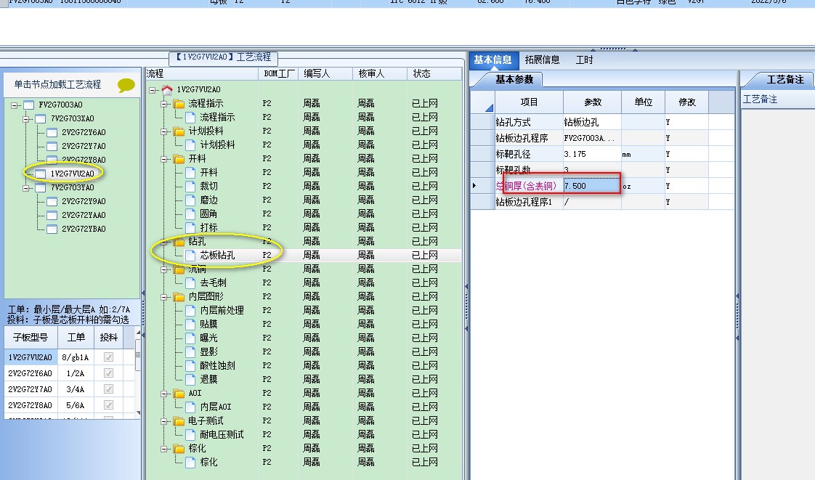Click document icon beside 酸性蚀刻

click(x=190, y=366)
